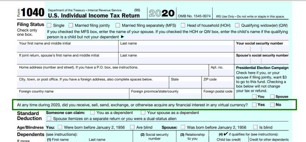This screenshot has height=142, width=306.
Task: Check Spouse Was born before January 2, 1956
Action: (x=183, y=127)
